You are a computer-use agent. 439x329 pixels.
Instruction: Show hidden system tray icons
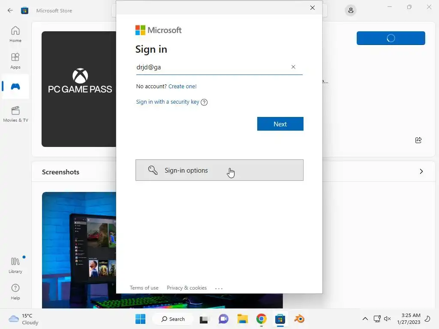pyautogui.click(x=365, y=319)
